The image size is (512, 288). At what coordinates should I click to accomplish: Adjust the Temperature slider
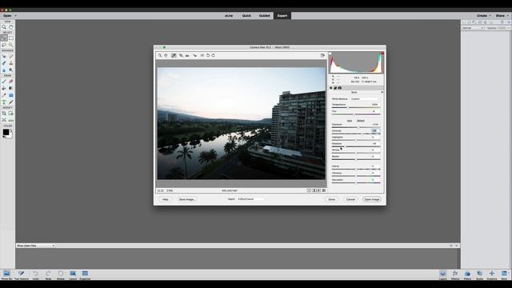348,108
